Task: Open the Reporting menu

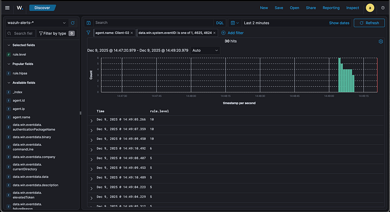Action: click(x=331, y=8)
